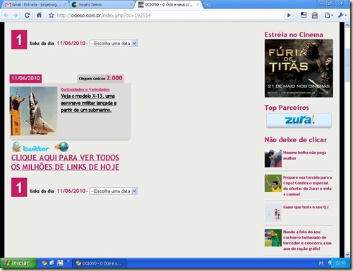The width and height of the screenshot is (353, 271).
Task: Select the OCIOSO browser tab
Action: [169, 4]
